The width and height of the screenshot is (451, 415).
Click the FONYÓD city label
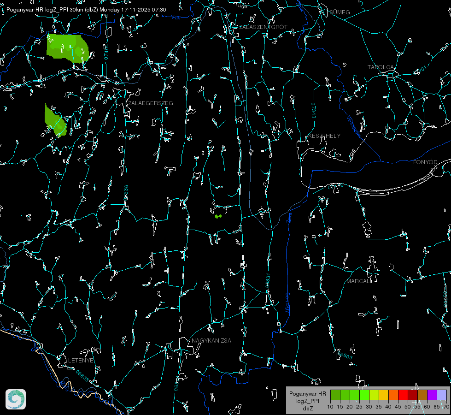tap(425, 162)
